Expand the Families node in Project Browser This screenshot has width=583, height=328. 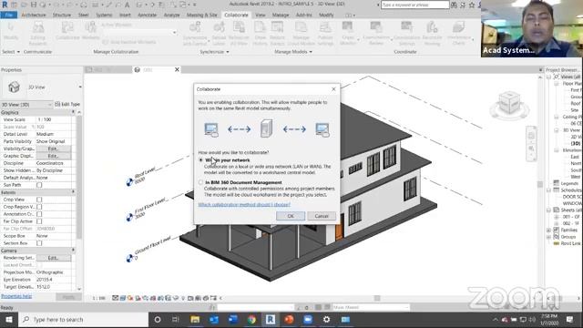tap(549, 231)
